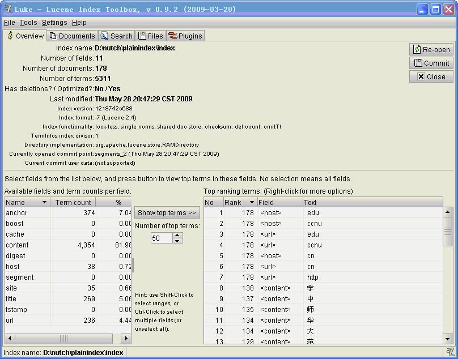Click the Commit floppy disk icon
Viewport: 458px width, 359px height.
click(x=418, y=63)
